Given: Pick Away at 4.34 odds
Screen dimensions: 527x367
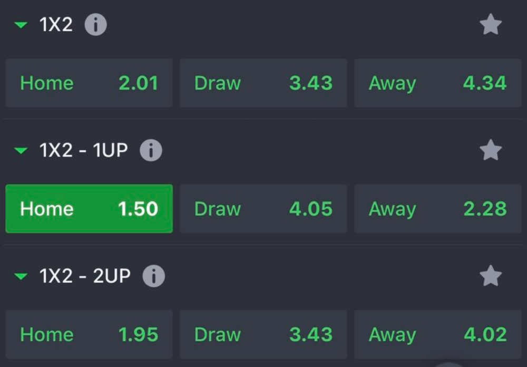Looking at the screenshot, I should pos(437,83).
